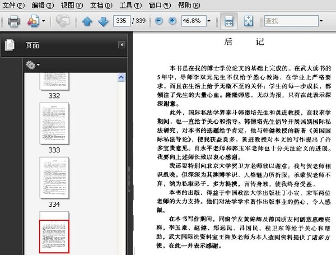This screenshot has height=255, width=336.
Task: Go to next page with down arrow
Action: coord(103,21)
